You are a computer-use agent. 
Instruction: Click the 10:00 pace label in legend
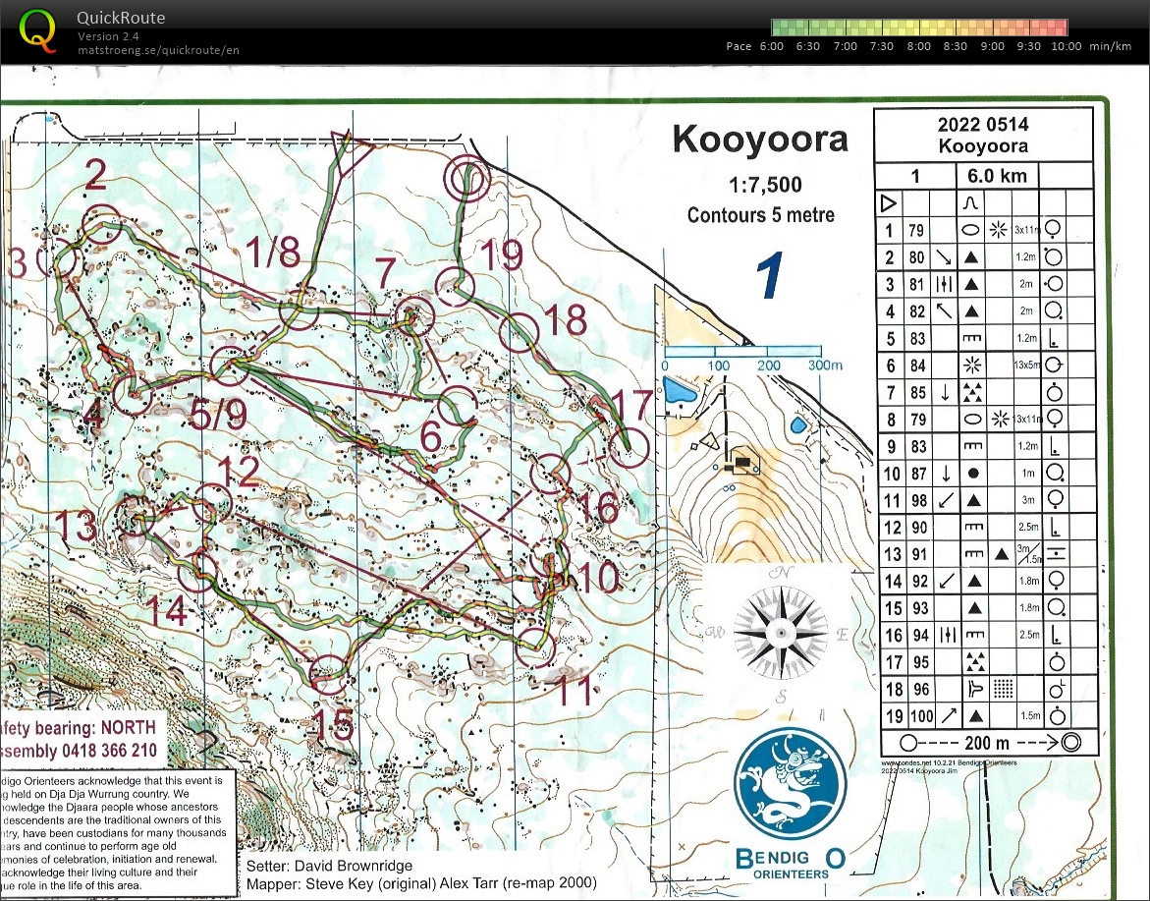[x=1064, y=46]
